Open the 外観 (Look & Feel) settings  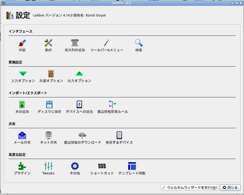[22, 45]
